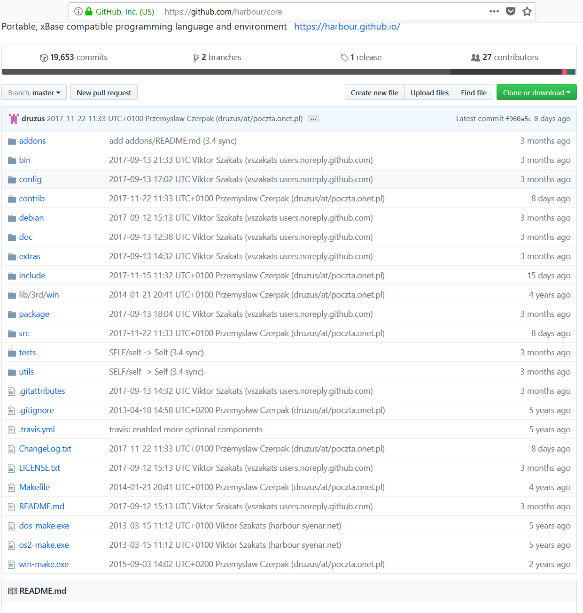
Task: Open the src folder
Action: click(24, 333)
